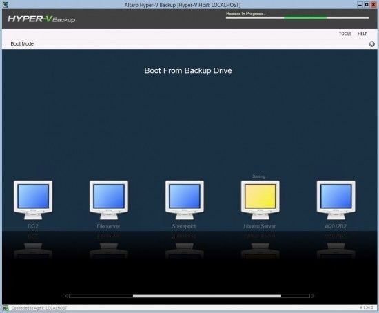Click the Sharepoint label

184,226
